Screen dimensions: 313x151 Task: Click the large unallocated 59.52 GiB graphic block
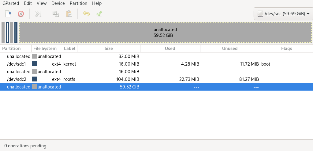point(165,32)
